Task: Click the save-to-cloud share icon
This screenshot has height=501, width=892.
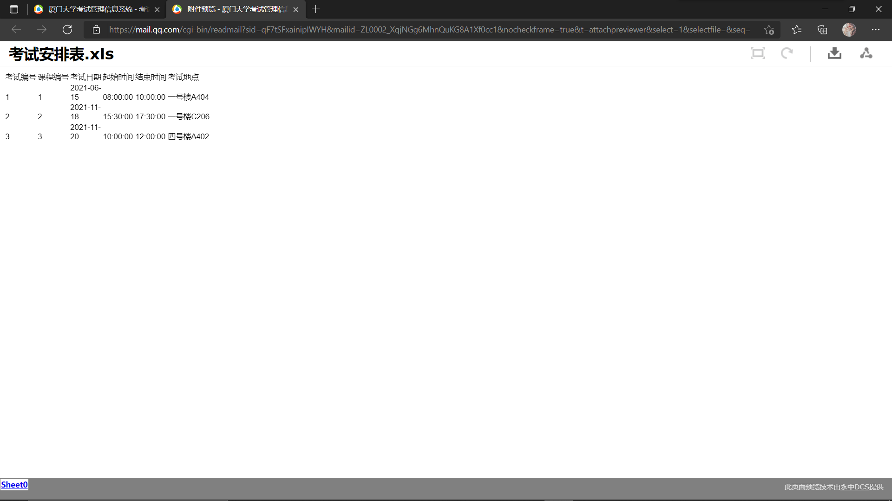Action: pos(866,53)
